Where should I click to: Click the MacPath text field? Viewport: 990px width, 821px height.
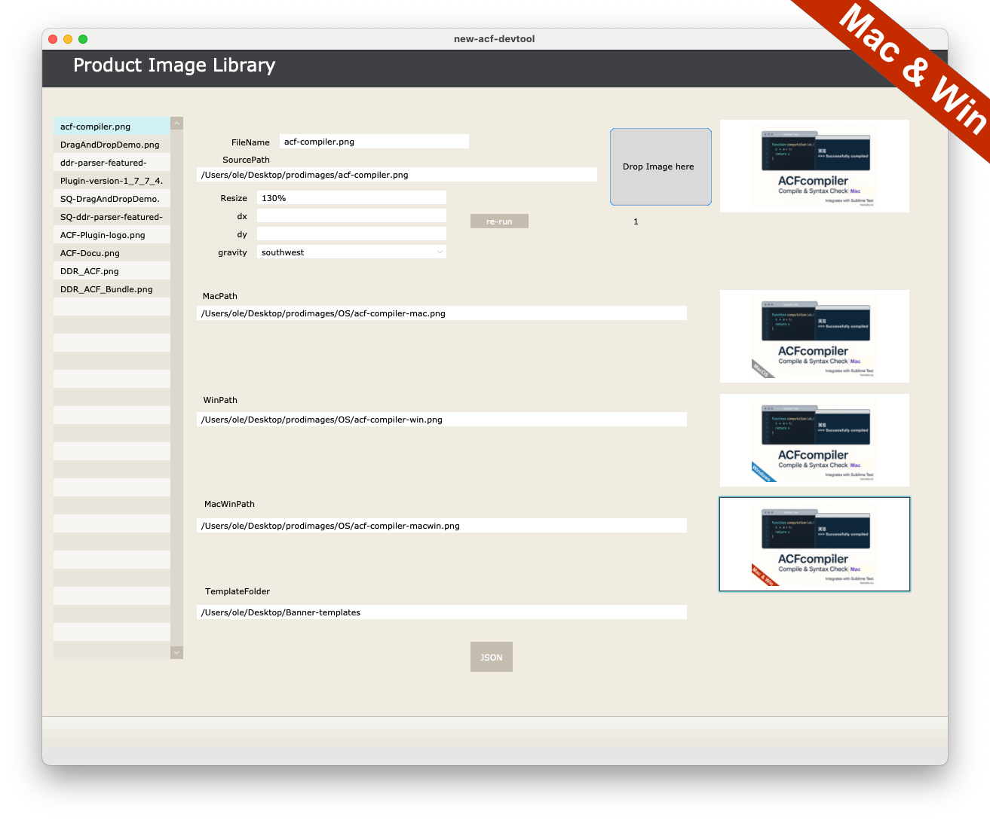click(442, 313)
